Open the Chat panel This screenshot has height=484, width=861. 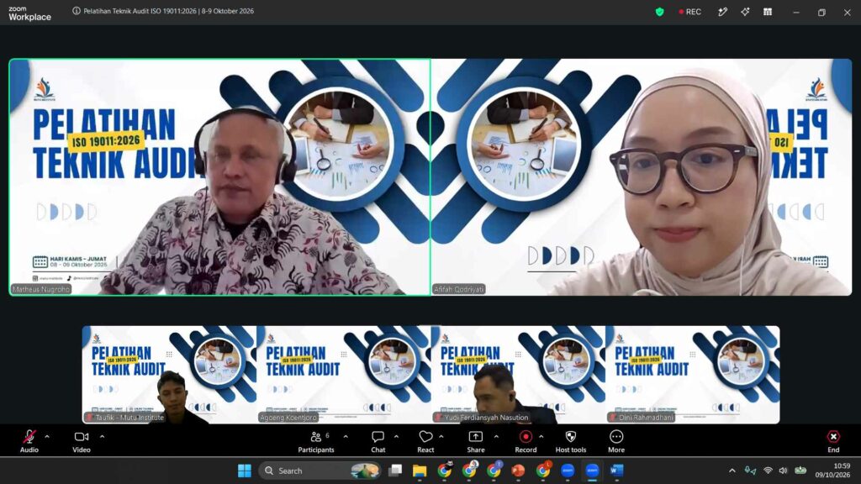click(x=378, y=441)
